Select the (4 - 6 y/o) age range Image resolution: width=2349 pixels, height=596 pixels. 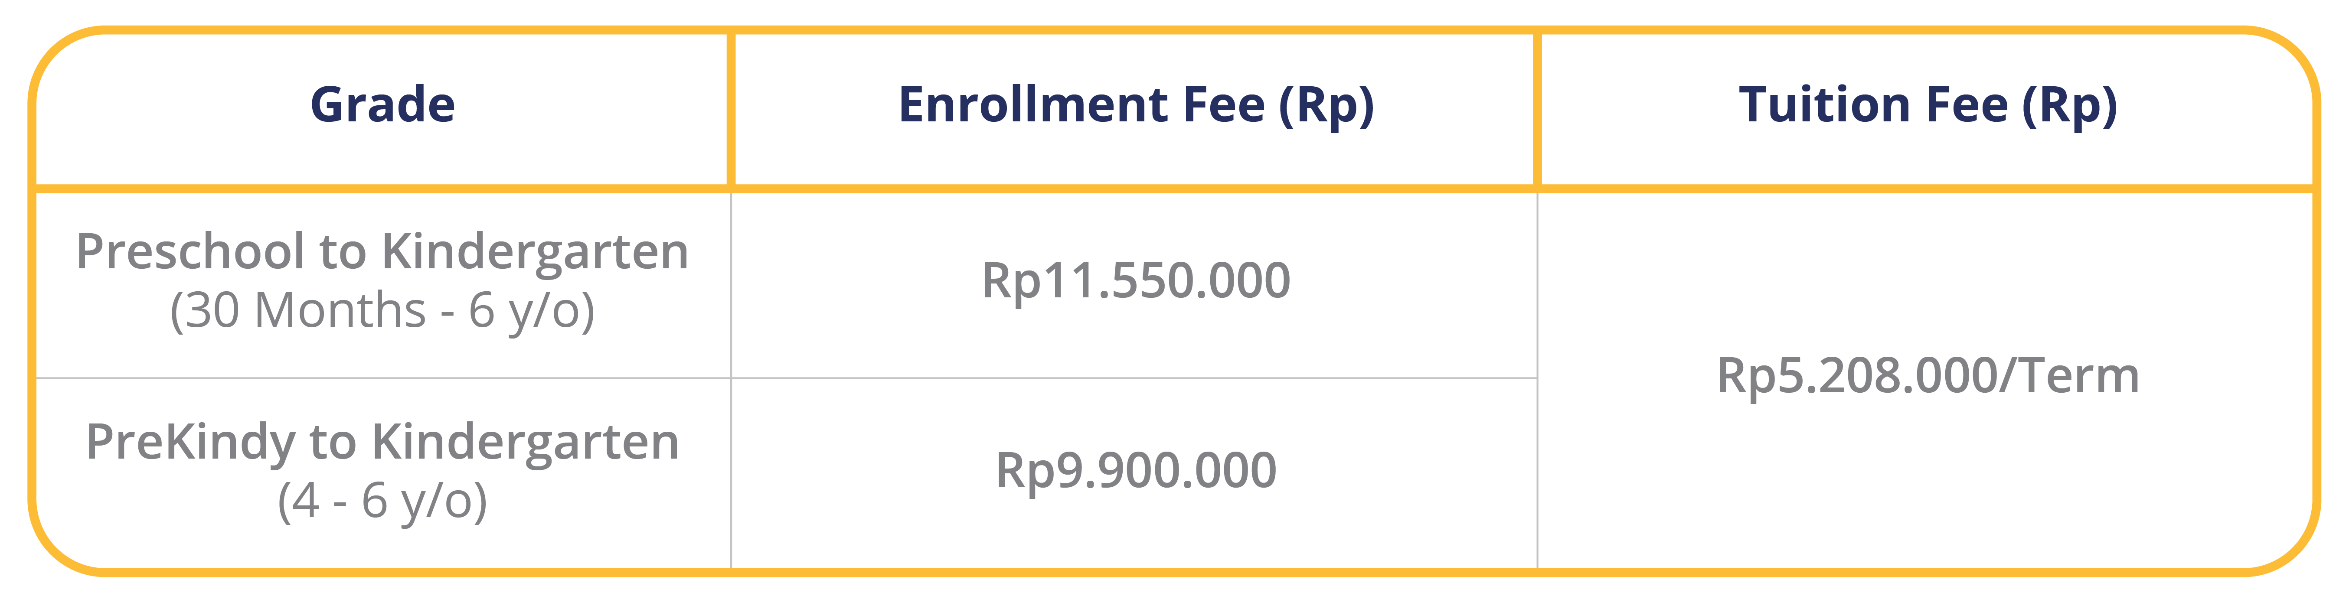coord(382,502)
